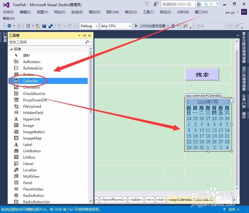This screenshot has height=213, width=249.
Task: Open the 工具(T) menu
Action: (x=148, y=12)
